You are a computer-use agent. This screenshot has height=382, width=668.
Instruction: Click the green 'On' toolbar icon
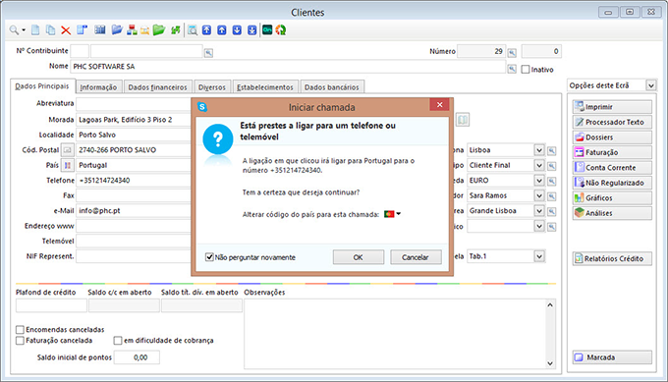click(267, 29)
